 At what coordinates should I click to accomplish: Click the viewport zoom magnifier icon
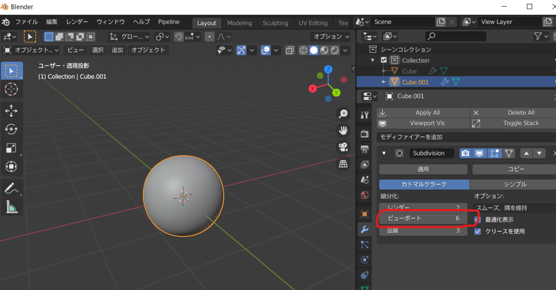tap(343, 114)
